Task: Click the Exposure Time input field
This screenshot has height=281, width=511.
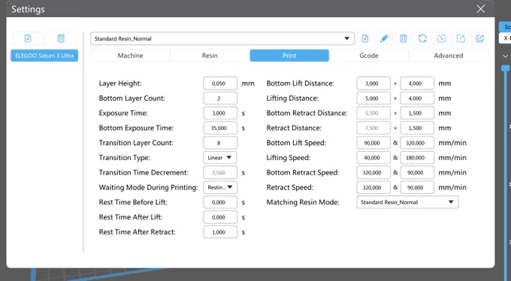Action: pyautogui.click(x=220, y=113)
